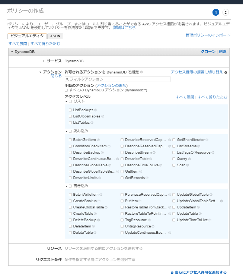Enable the PutItem action checkbox

pyautogui.click(x=122, y=201)
